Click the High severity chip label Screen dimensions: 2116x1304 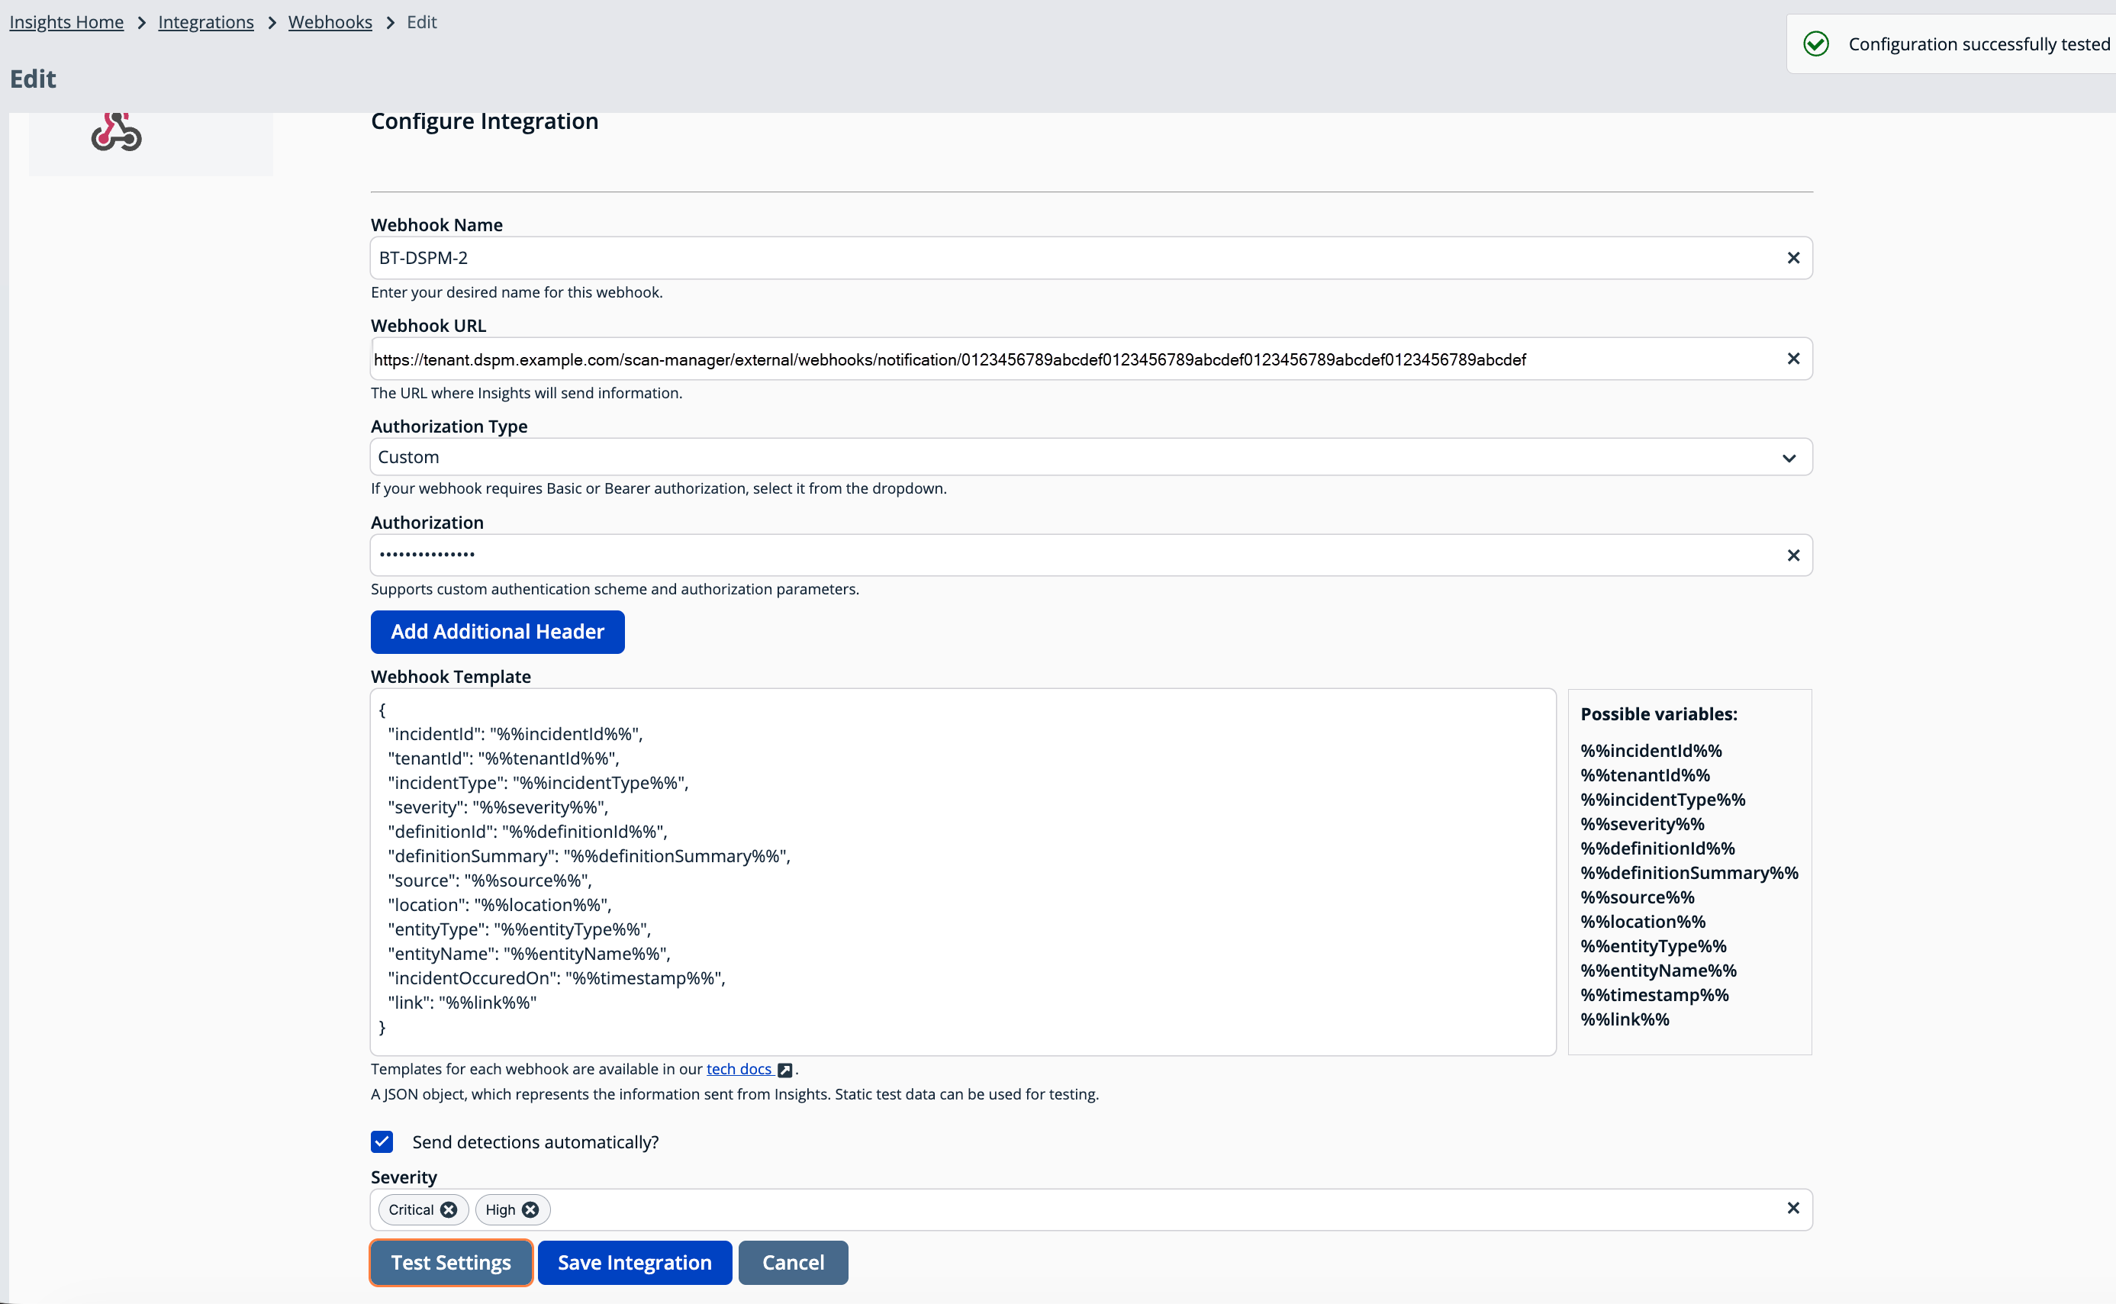coord(500,1210)
